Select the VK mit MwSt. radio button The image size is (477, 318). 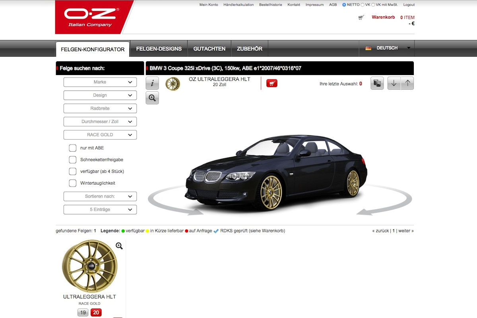(373, 5)
